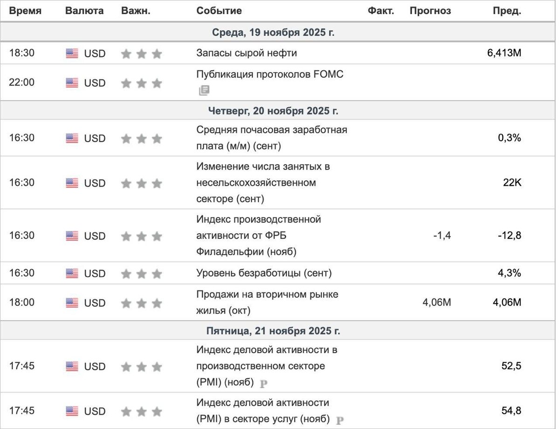
Task: Click US flag in the secondary housing sales row
Action: click(72, 303)
